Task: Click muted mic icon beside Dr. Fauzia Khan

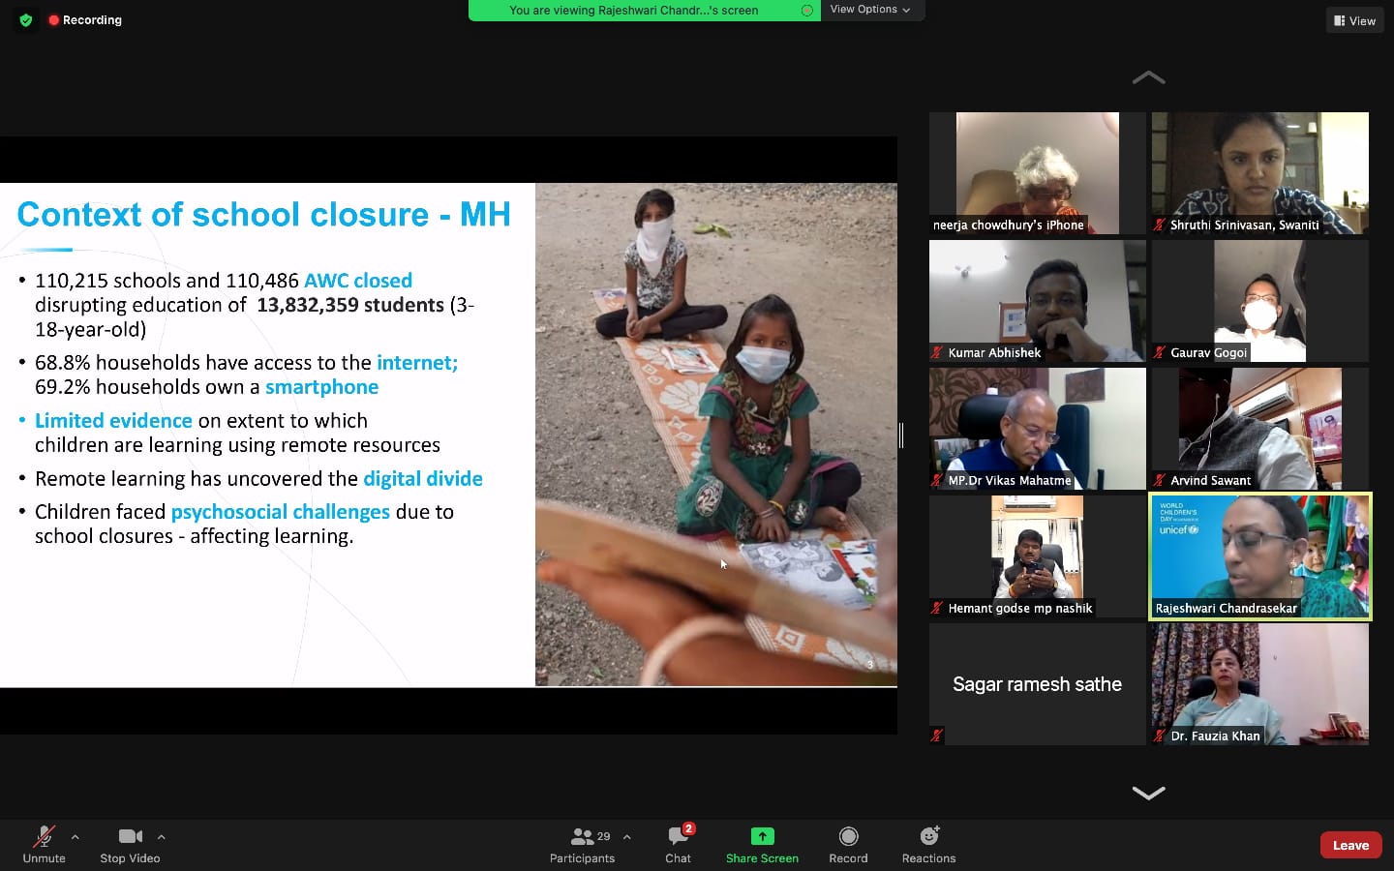Action: pos(1159,736)
